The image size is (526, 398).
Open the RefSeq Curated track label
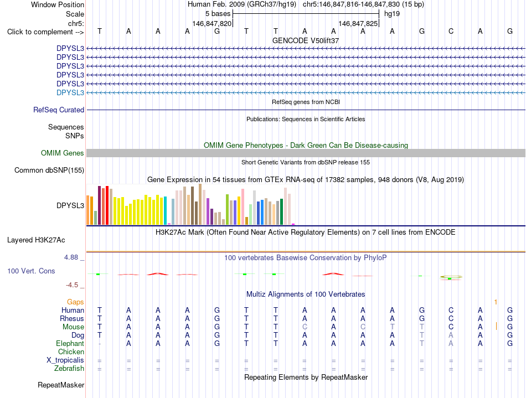pos(59,110)
